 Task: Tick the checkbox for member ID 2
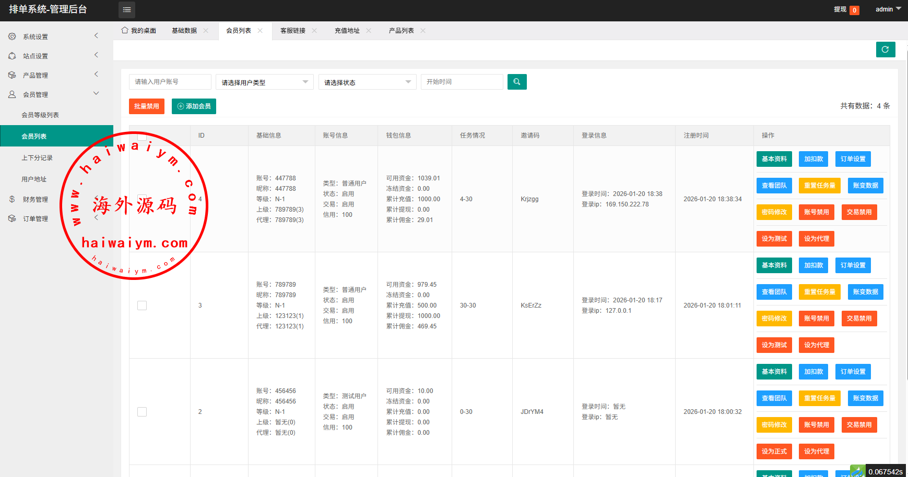(x=142, y=412)
